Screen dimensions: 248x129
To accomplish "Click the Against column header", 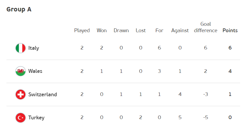I will coord(180,30).
